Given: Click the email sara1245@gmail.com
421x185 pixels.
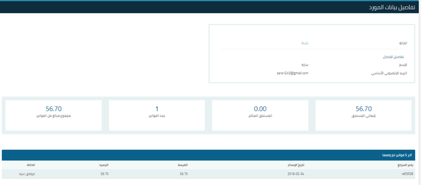Looking at the screenshot, I should pos(292,73).
